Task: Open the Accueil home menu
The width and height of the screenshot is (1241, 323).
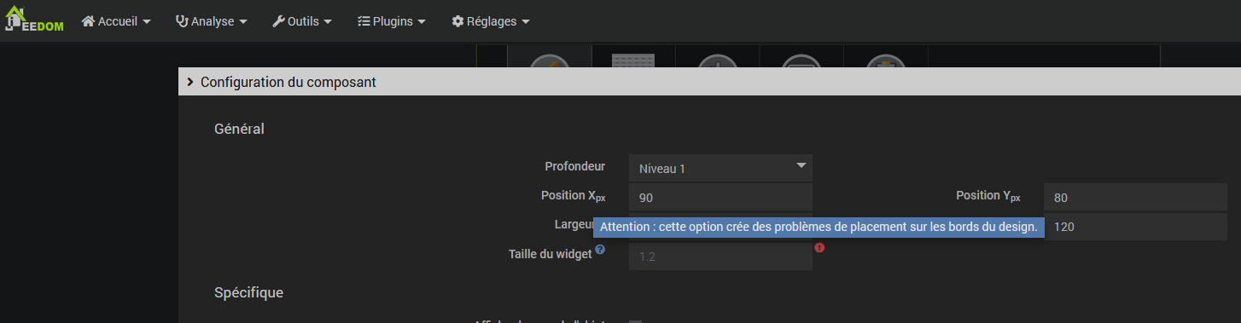Action: [x=116, y=21]
